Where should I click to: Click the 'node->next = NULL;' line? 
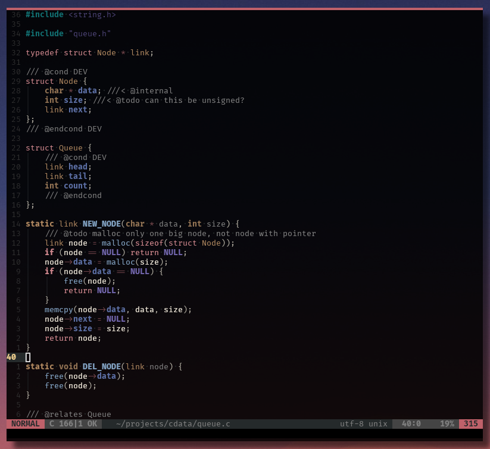point(87,319)
